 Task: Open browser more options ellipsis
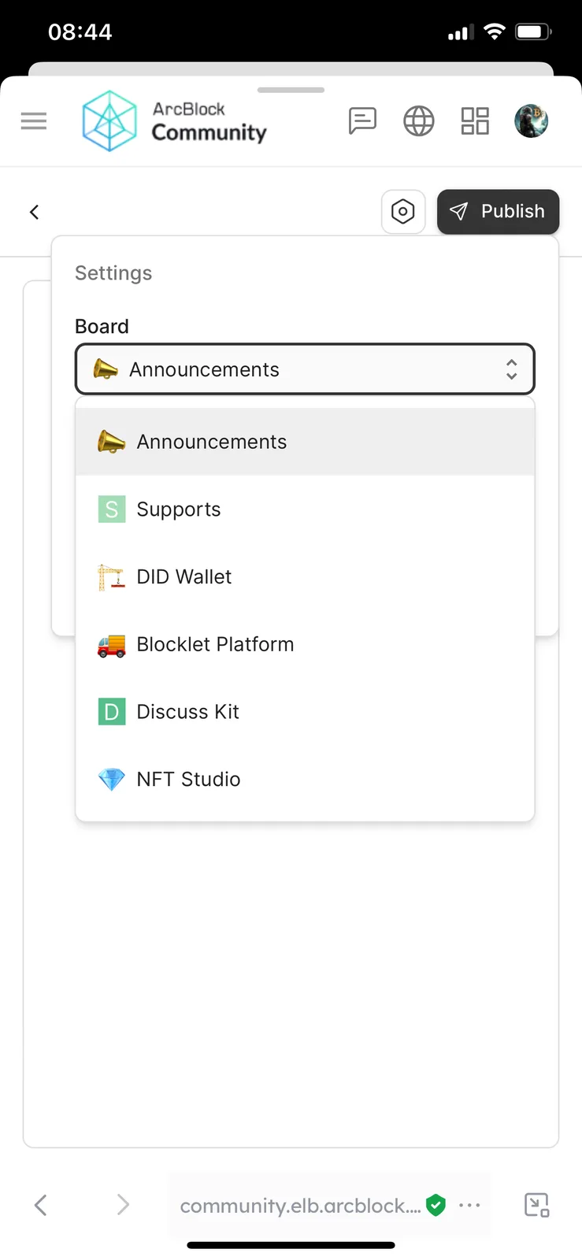(x=469, y=1205)
